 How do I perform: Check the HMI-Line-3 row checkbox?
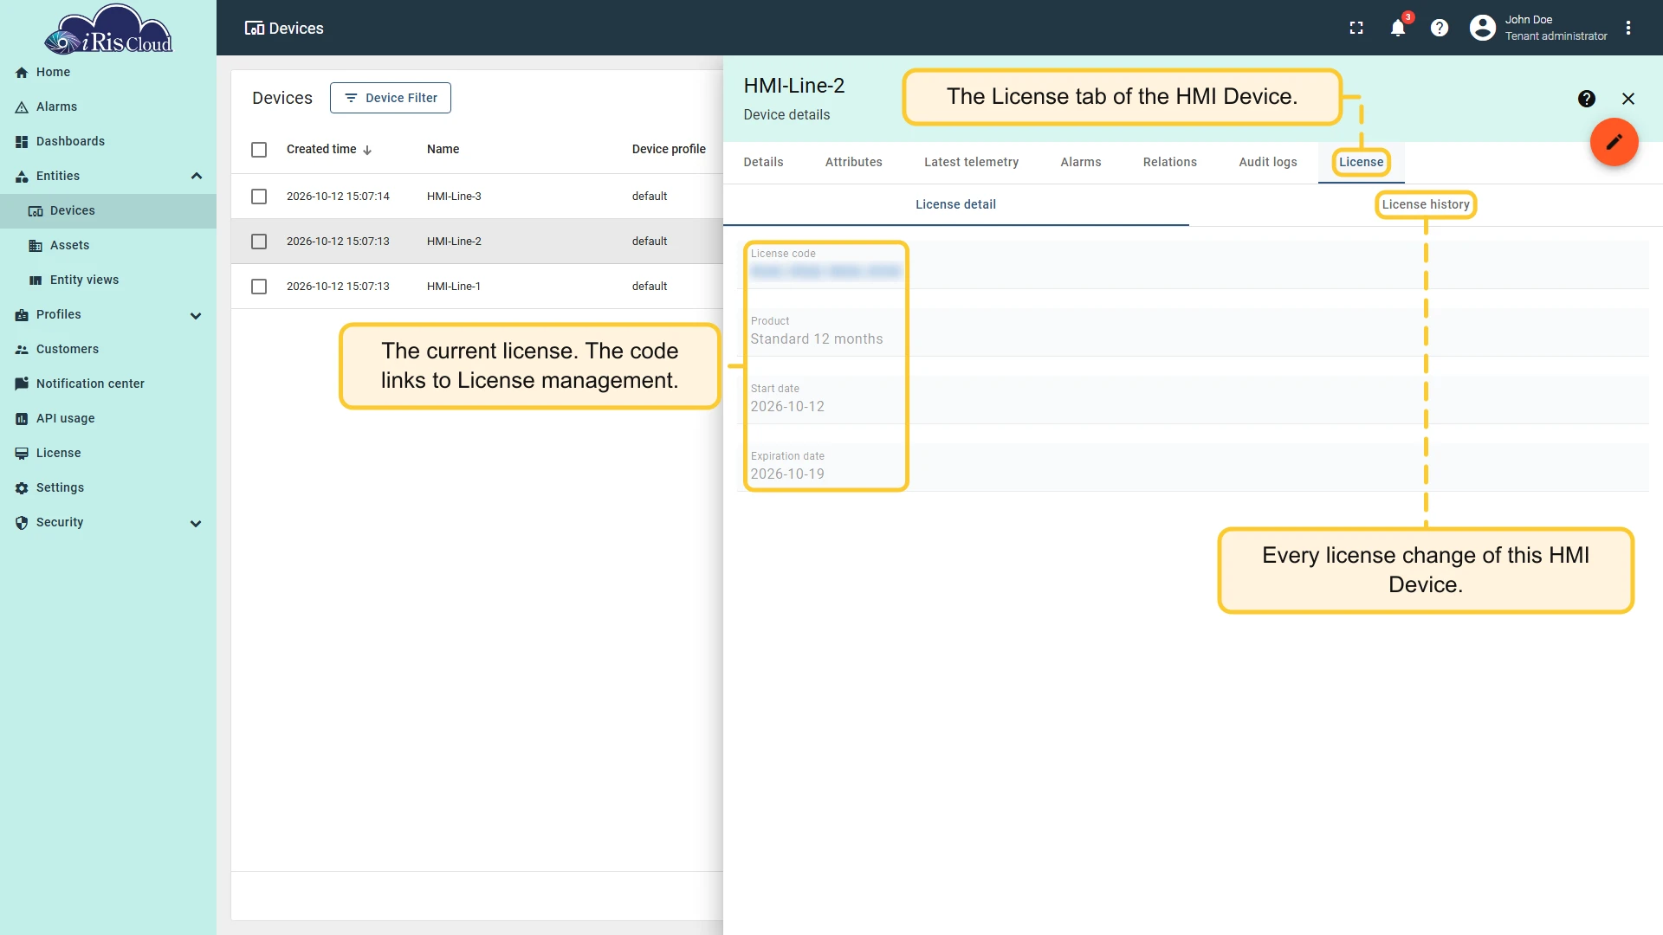pyautogui.click(x=259, y=197)
